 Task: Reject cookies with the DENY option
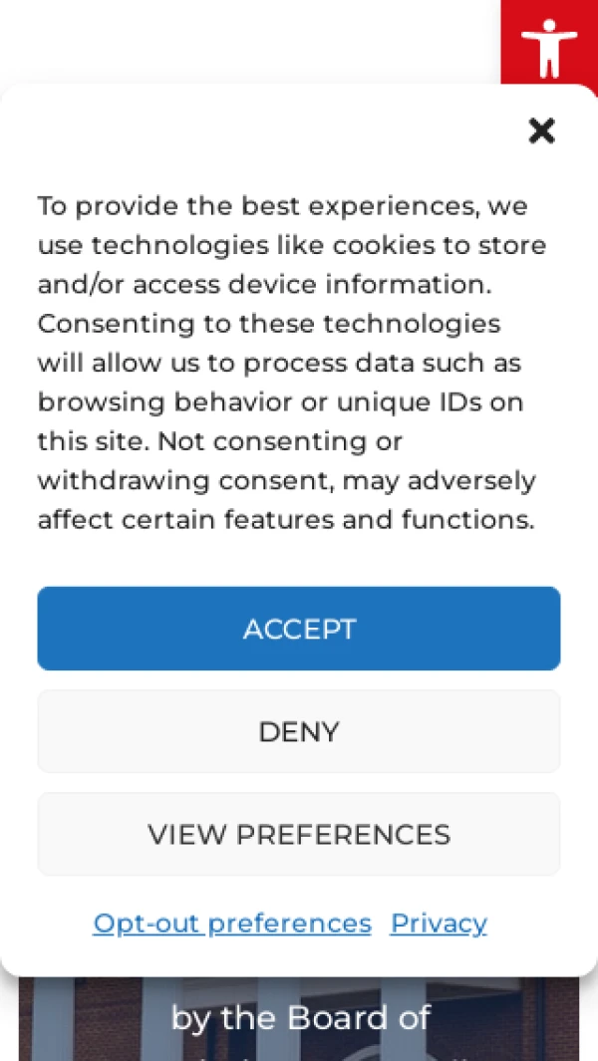click(x=299, y=731)
